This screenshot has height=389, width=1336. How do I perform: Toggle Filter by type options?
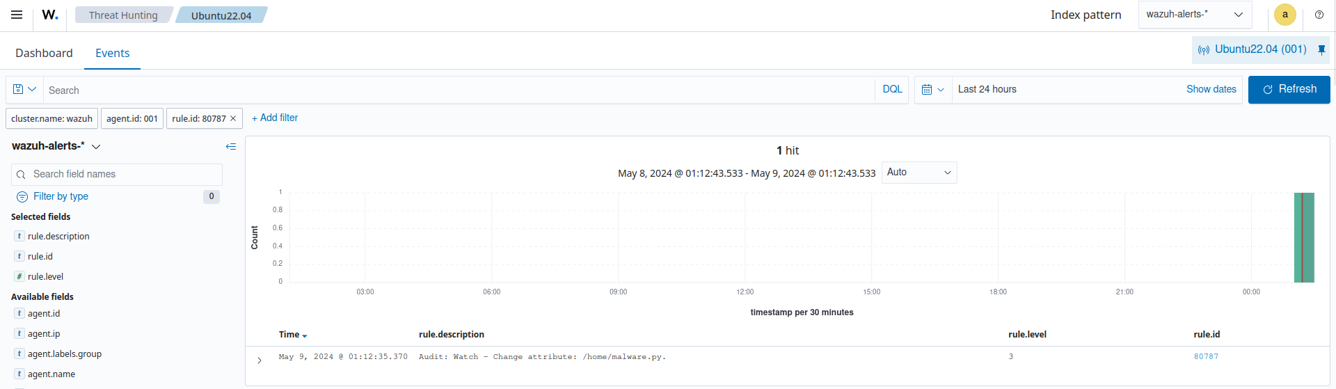(61, 196)
